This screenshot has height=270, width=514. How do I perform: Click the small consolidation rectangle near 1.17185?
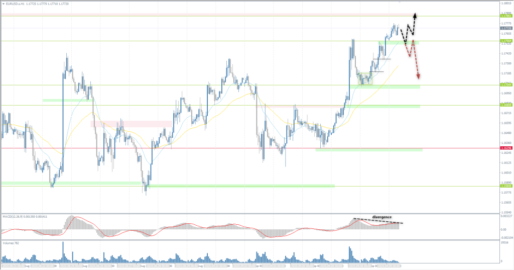pyautogui.click(x=365, y=78)
